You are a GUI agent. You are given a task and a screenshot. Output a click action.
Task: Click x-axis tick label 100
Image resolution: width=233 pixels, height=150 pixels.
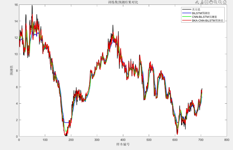[x=45, y=140]
